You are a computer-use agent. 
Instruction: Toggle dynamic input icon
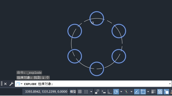click(x=104, y=92)
